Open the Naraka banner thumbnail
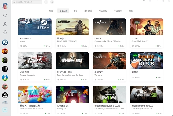This screenshot has width=173, height=116. [35, 61]
